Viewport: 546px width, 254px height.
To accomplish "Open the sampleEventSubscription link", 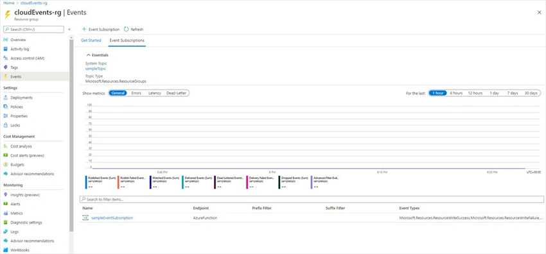I will [x=112, y=218].
